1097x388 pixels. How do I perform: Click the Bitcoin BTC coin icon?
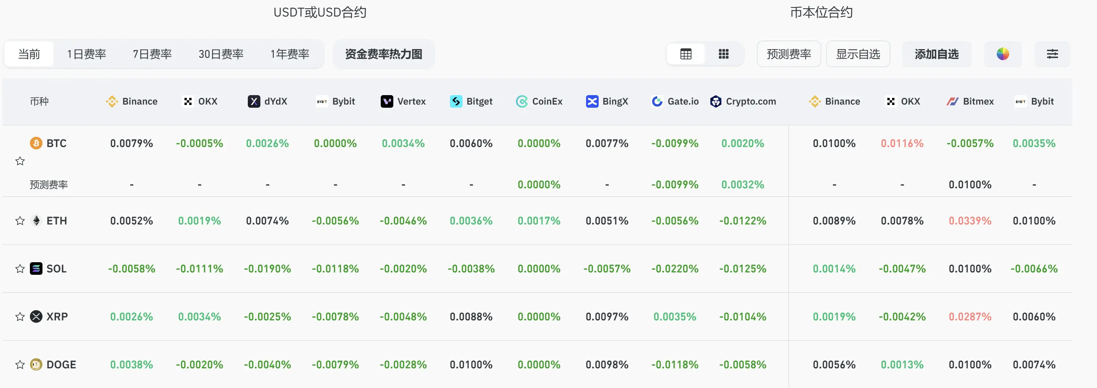36,143
